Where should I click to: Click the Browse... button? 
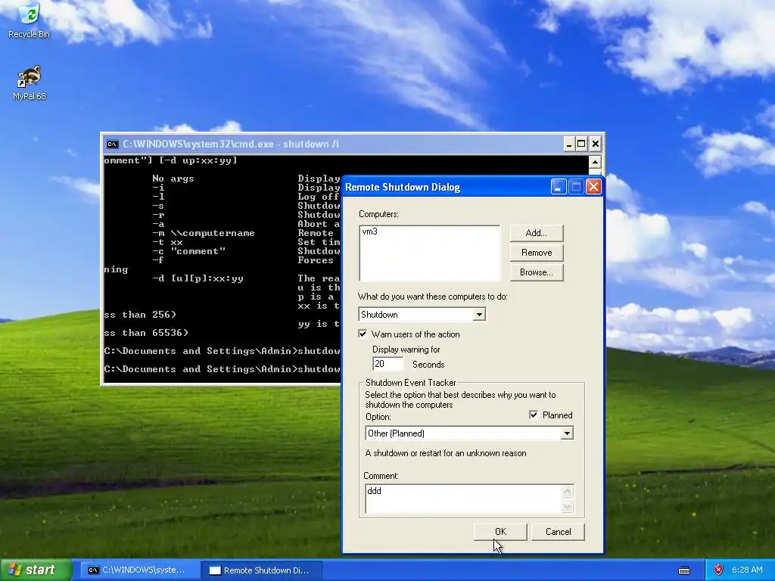pos(537,272)
